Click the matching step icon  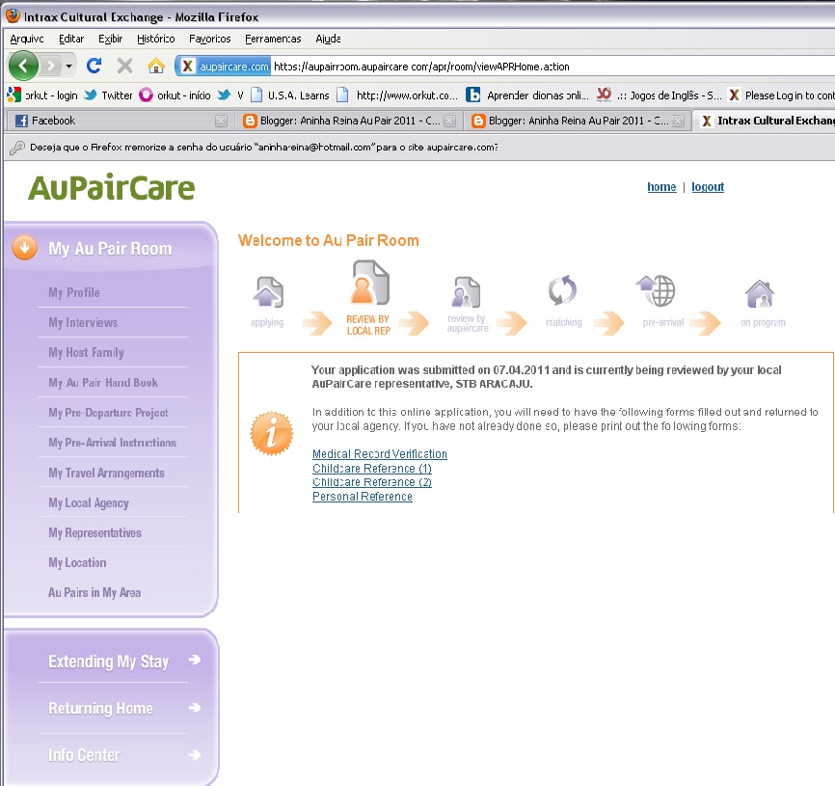pyautogui.click(x=562, y=290)
